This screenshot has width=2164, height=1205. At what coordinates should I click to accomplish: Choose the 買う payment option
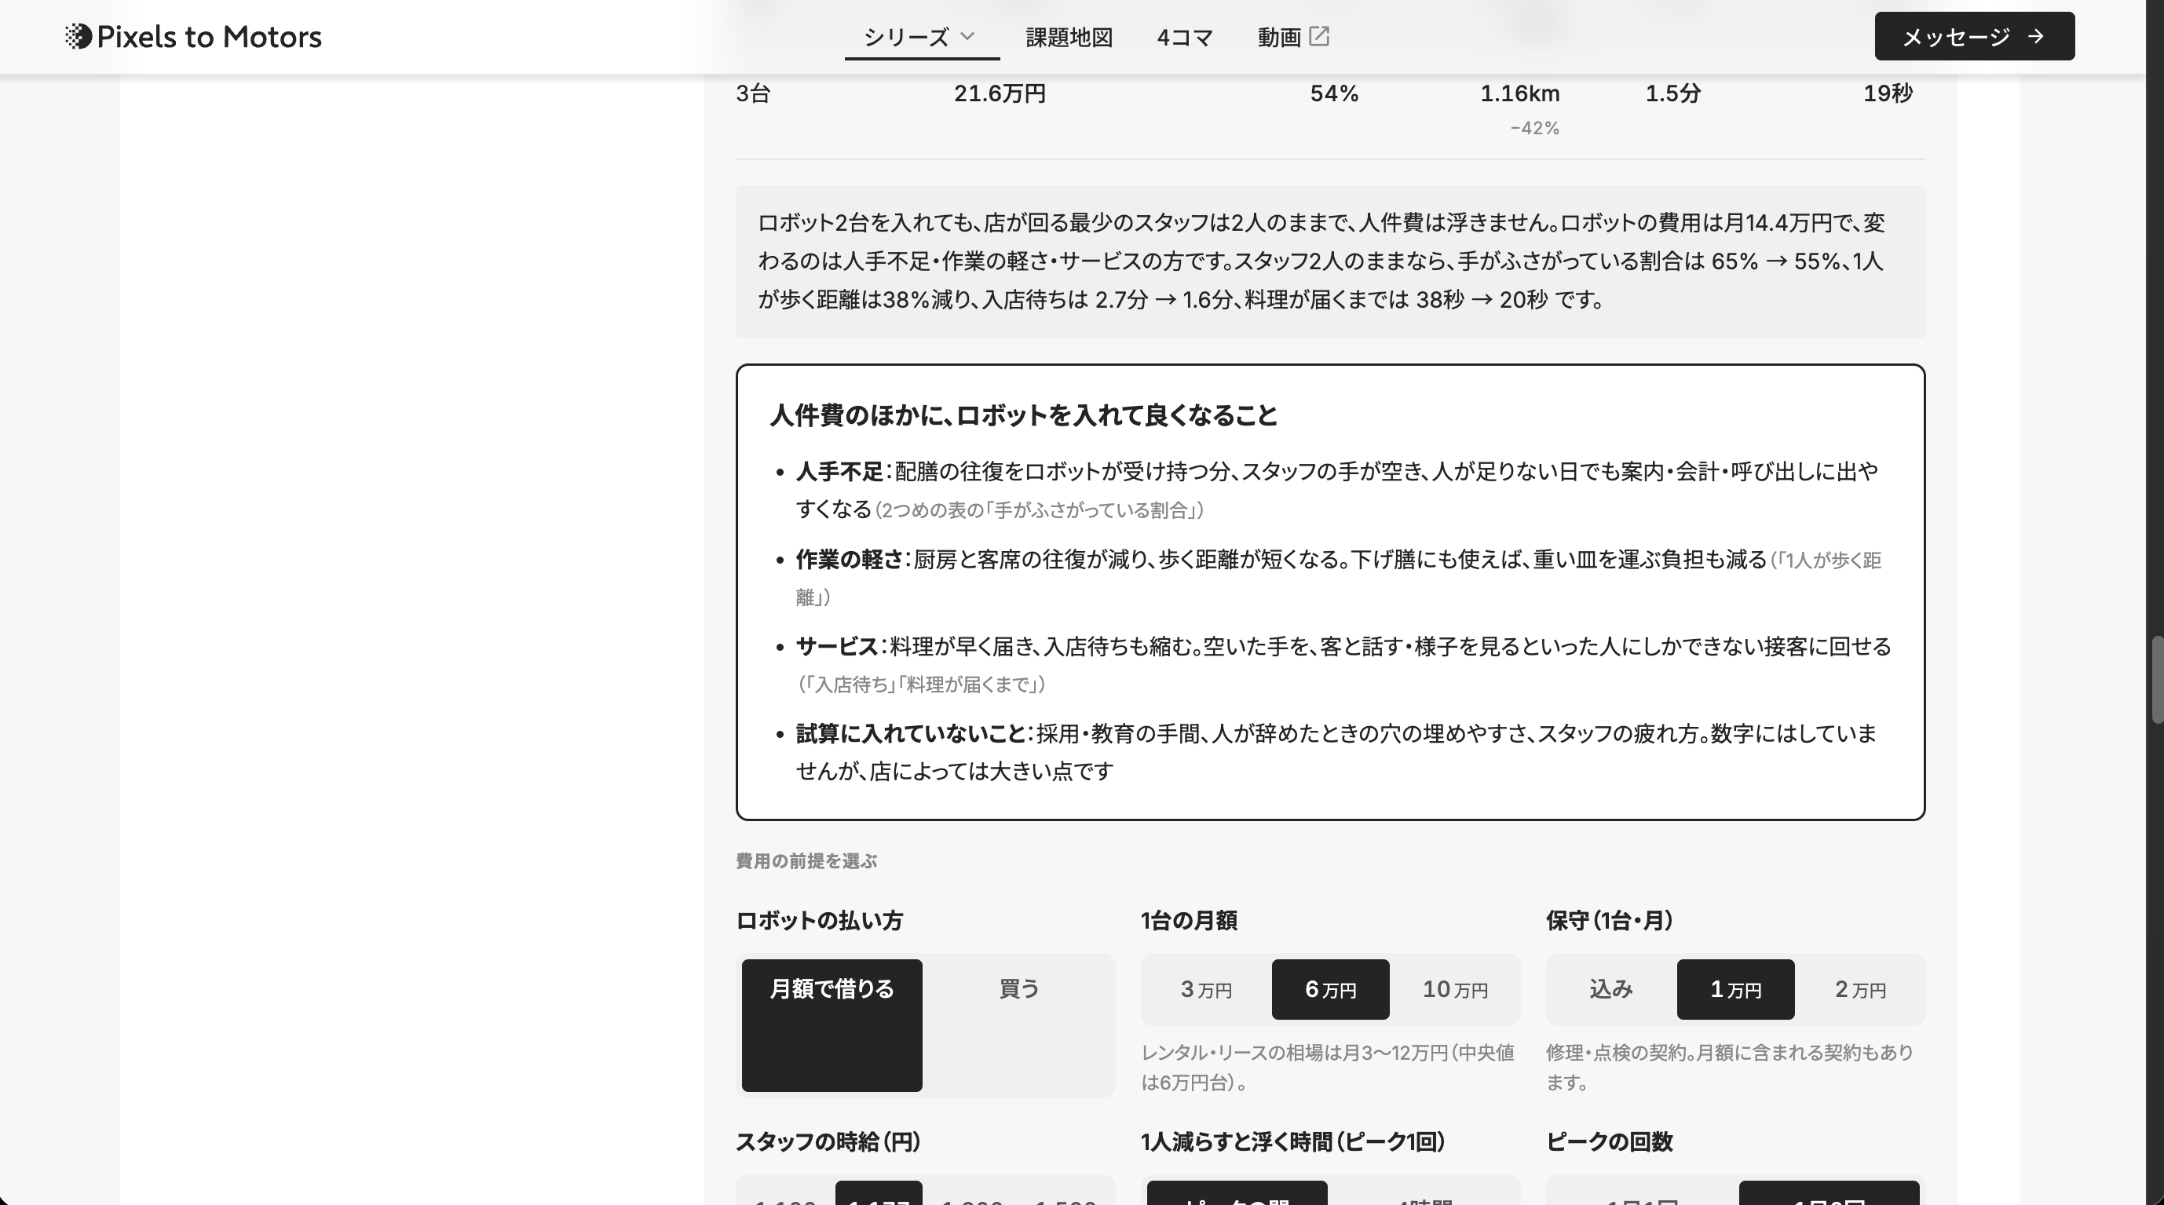point(1019,1025)
